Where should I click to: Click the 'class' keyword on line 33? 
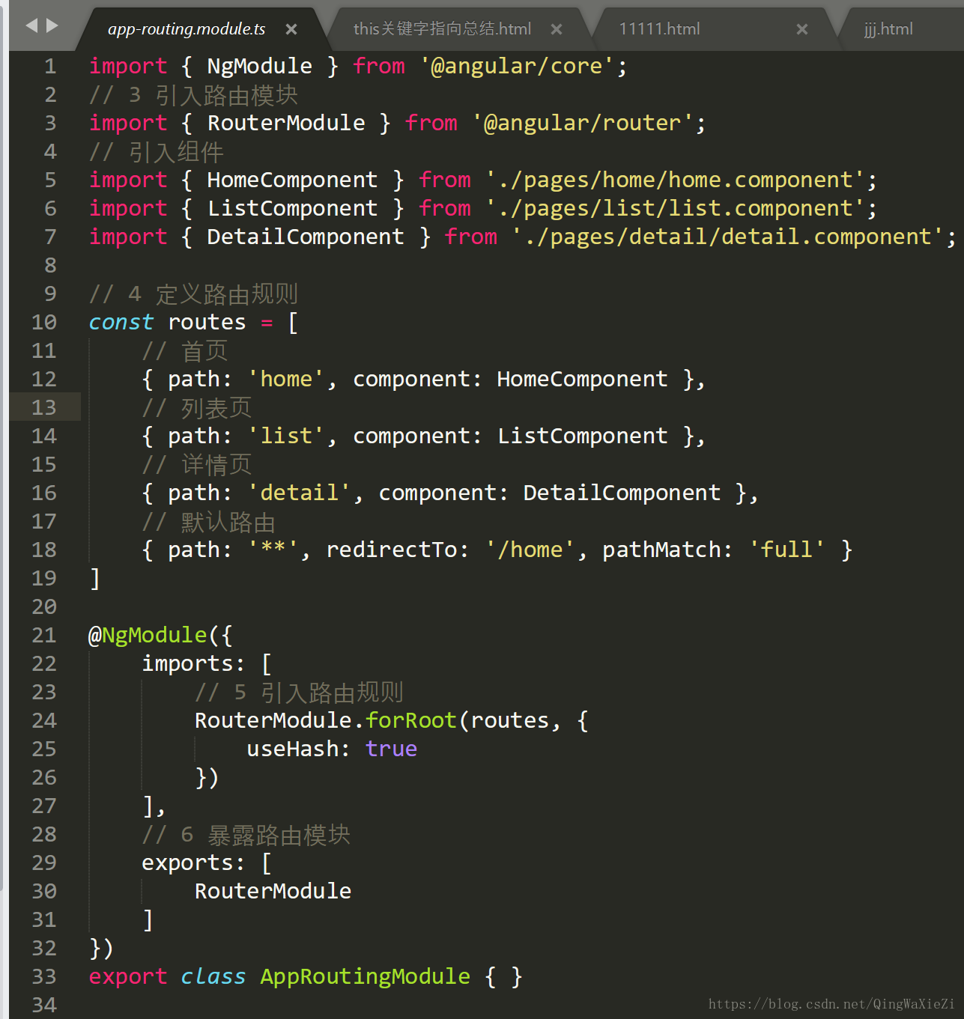click(213, 976)
